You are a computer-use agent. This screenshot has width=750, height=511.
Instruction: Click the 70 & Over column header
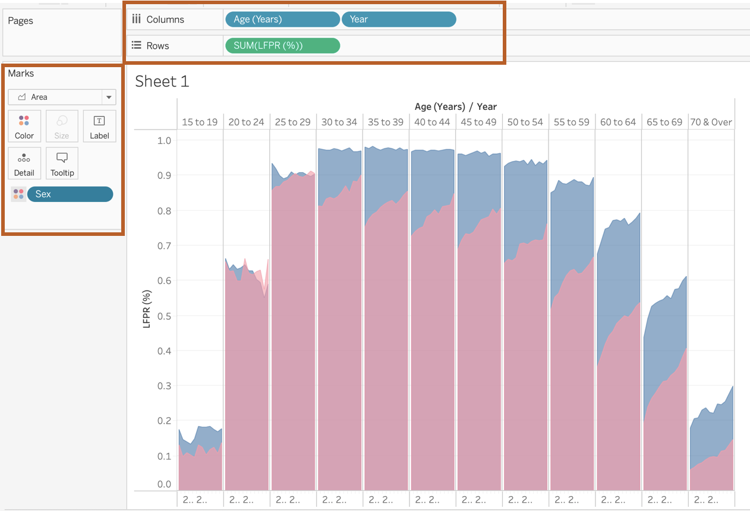711,122
